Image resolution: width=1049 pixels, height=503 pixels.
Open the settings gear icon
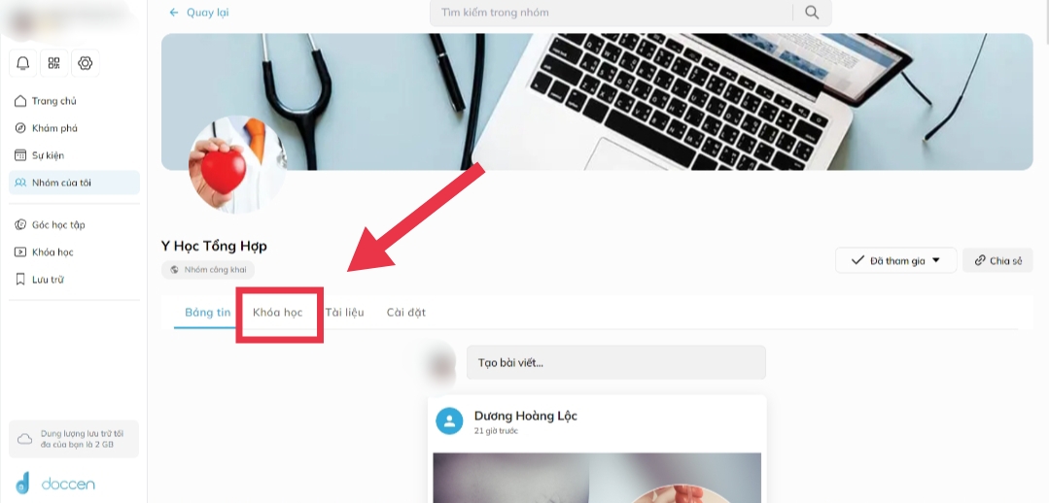pyautogui.click(x=85, y=63)
